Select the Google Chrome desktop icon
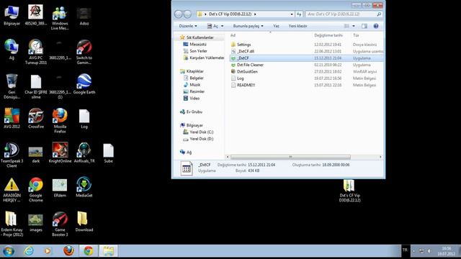 click(36, 189)
